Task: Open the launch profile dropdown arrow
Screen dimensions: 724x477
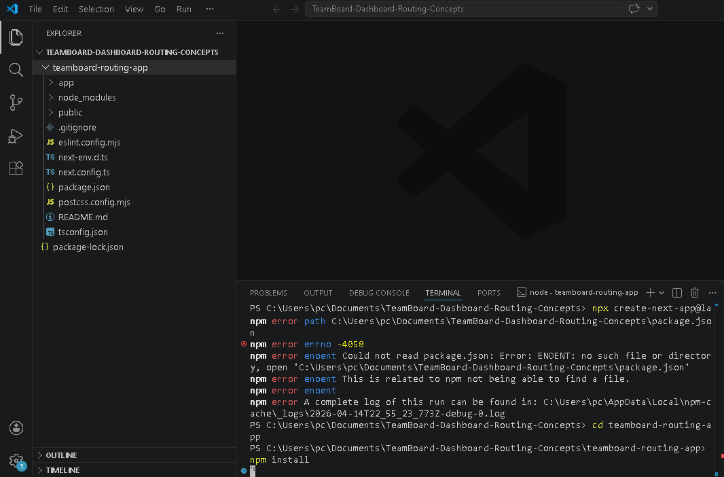Action: [662, 293]
